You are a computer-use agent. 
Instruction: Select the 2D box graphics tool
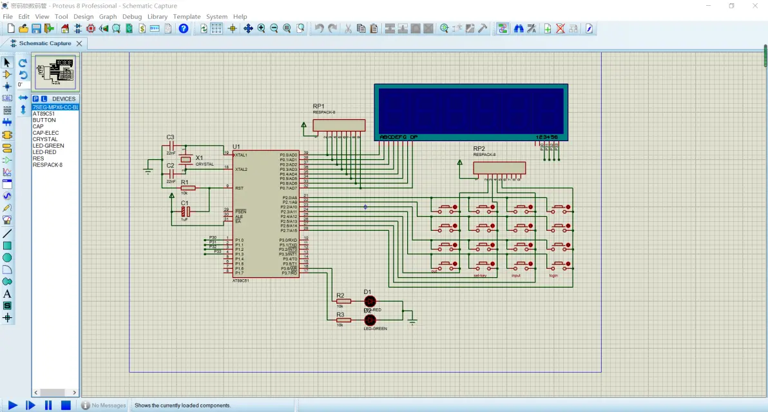coord(7,246)
